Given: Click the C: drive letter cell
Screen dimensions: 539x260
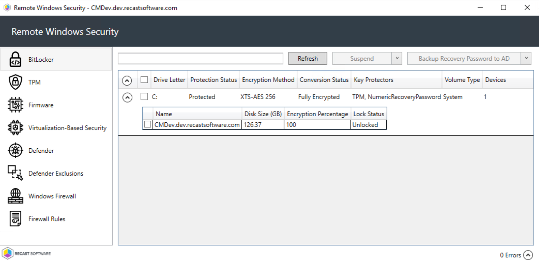Looking at the screenshot, I should click(x=155, y=97).
